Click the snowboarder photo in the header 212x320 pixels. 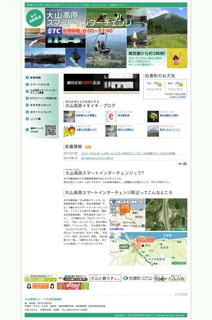(x=76, y=58)
